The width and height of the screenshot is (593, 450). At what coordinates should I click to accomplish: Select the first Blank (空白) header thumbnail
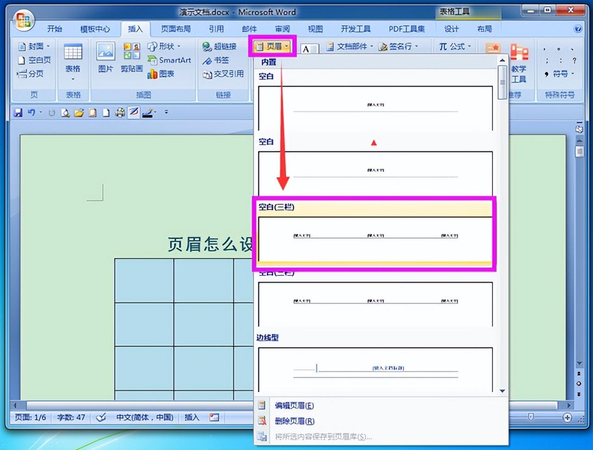[x=375, y=108]
